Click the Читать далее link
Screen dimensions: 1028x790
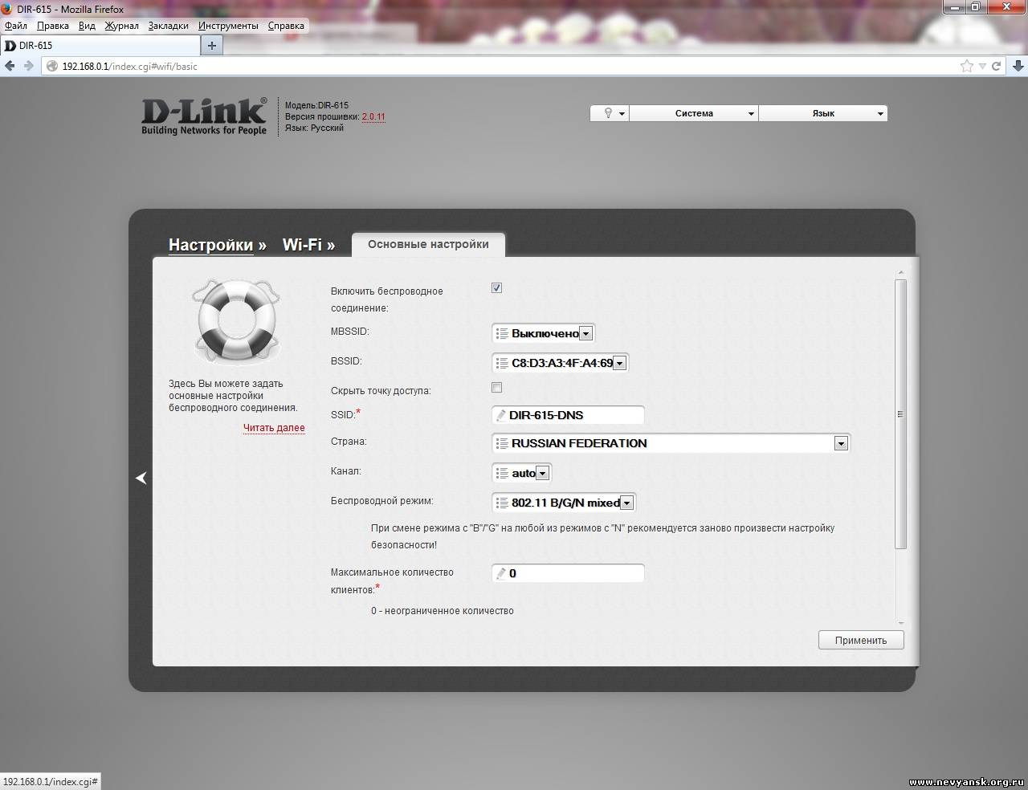274,428
